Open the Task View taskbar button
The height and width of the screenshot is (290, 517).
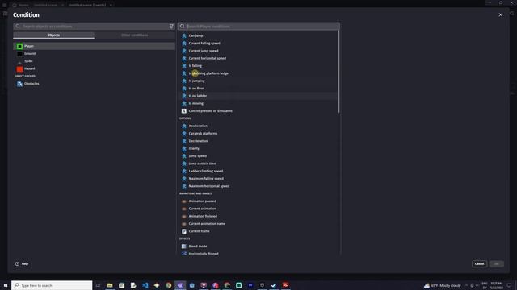click(x=98, y=285)
